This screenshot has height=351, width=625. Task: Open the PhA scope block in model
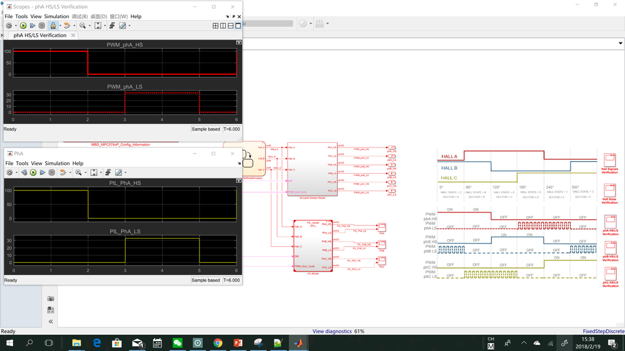pos(382,227)
